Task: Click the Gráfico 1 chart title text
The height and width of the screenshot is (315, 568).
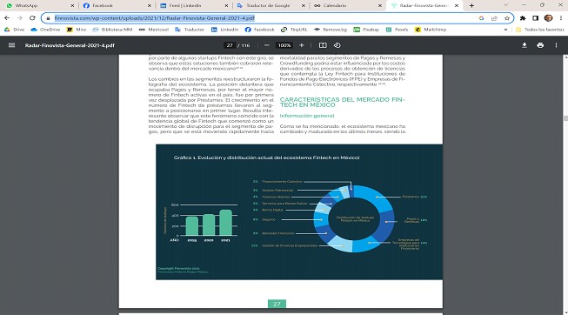Action: point(267,157)
